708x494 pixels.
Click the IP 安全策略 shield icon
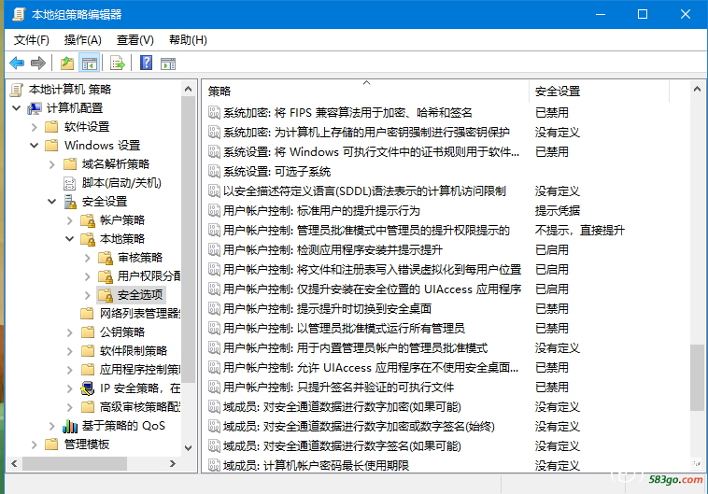point(87,388)
